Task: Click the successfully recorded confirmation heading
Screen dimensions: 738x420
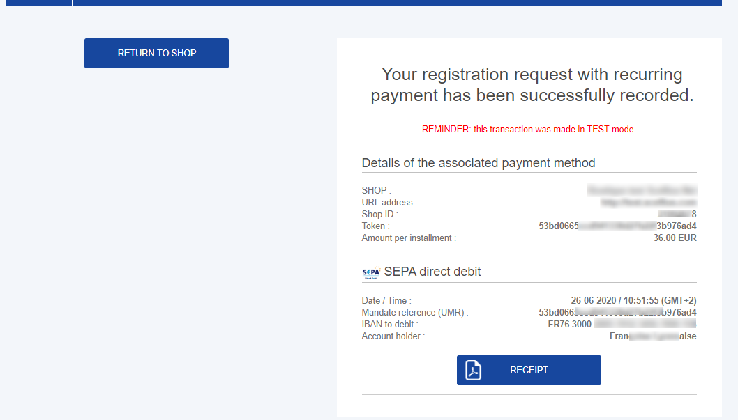Action: click(532, 84)
